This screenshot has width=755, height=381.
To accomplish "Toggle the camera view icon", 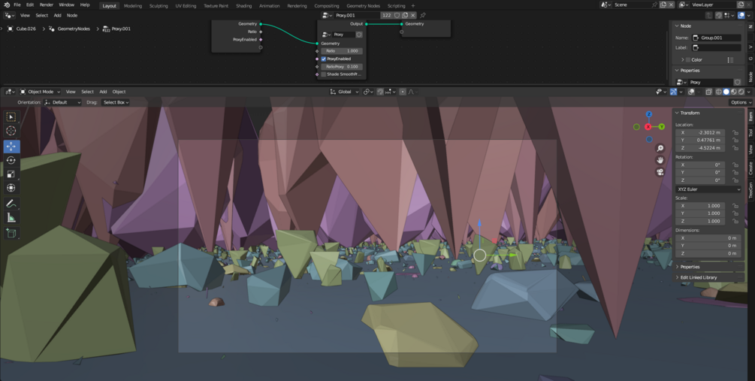I will click(x=660, y=172).
